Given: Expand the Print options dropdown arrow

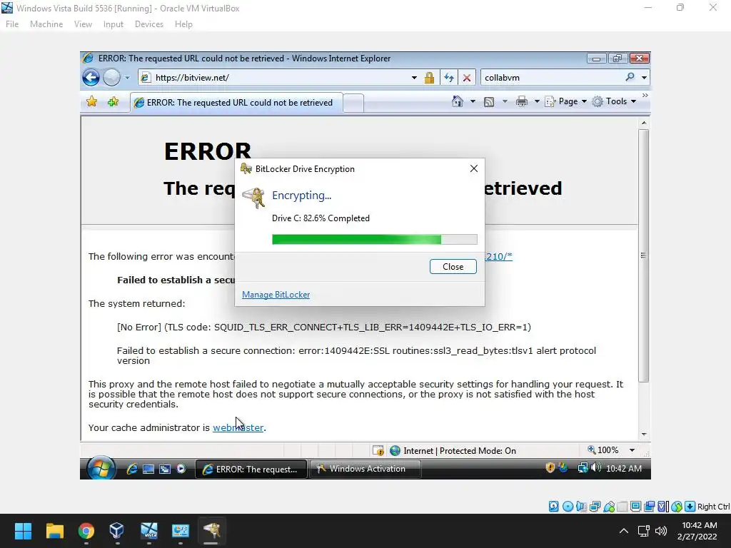Looking at the screenshot, I should coord(537,101).
